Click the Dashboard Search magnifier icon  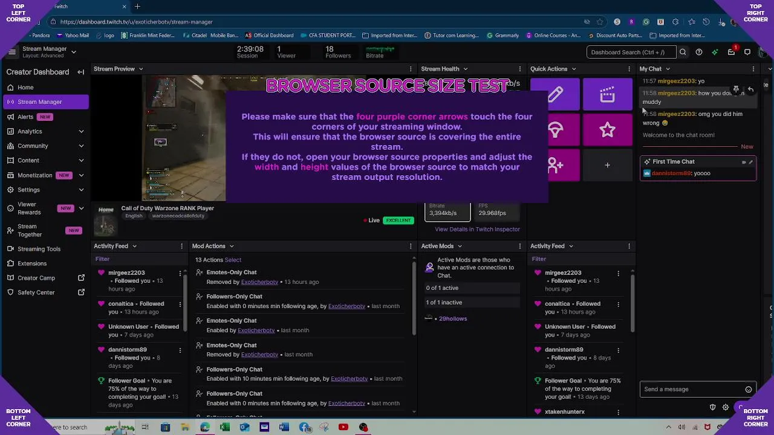point(683,52)
